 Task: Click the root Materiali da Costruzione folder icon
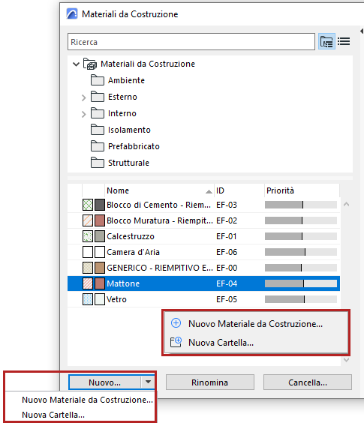90,64
